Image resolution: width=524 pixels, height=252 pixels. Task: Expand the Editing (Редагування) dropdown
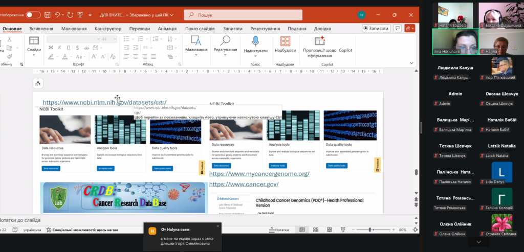[x=225, y=50]
